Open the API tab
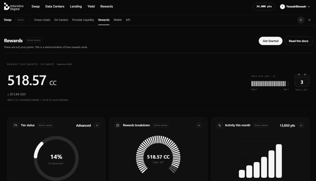The height and width of the screenshot is (181, 316). coord(128,20)
